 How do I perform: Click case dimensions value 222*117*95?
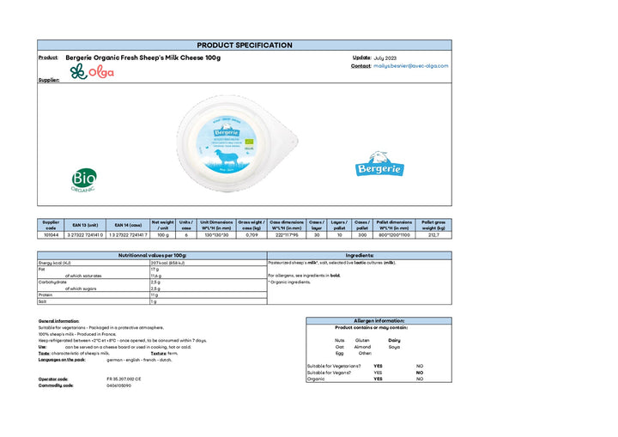pos(287,235)
